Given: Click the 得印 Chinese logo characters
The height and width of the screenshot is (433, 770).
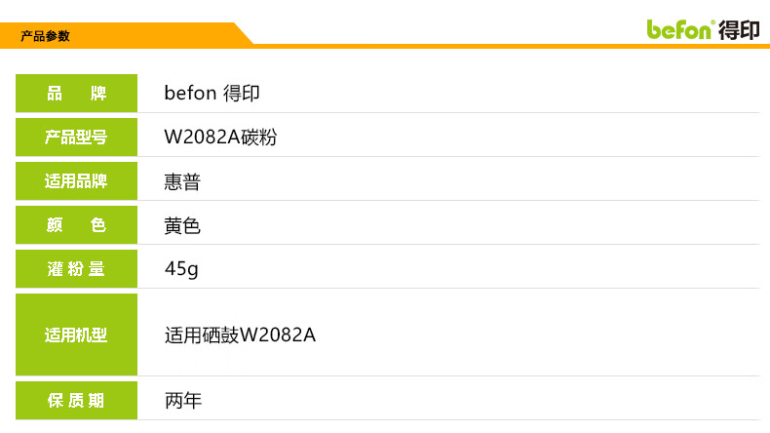Looking at the screenshot, I should pyautogui.click(x=739, y=30).
